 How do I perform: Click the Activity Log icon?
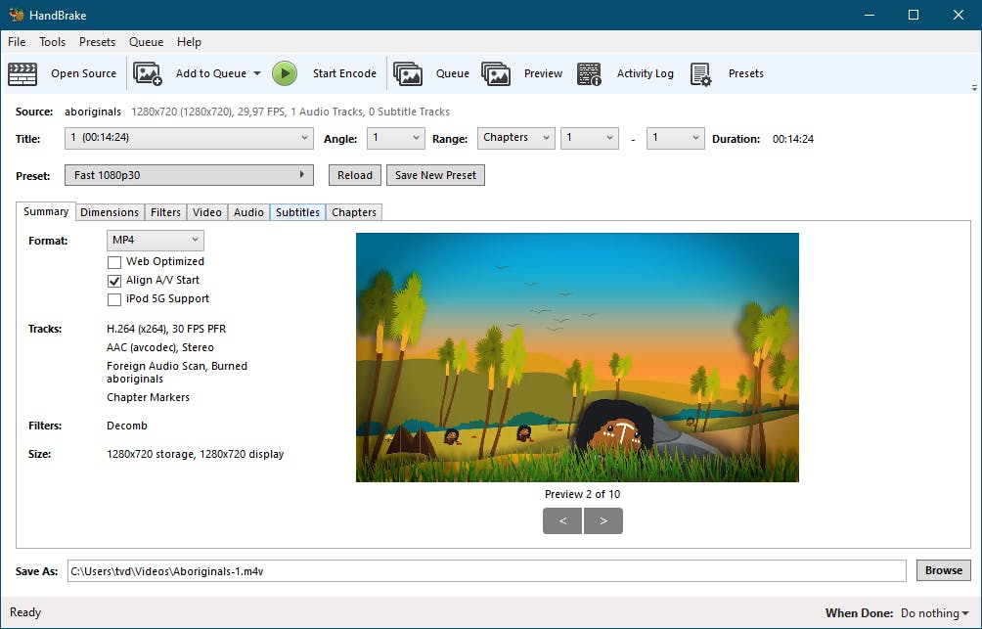coord(589,73)
